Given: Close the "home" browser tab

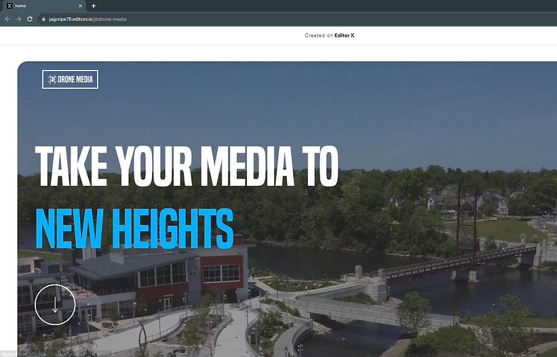Looking at the screenshot, I should click(x=80, y=5).
